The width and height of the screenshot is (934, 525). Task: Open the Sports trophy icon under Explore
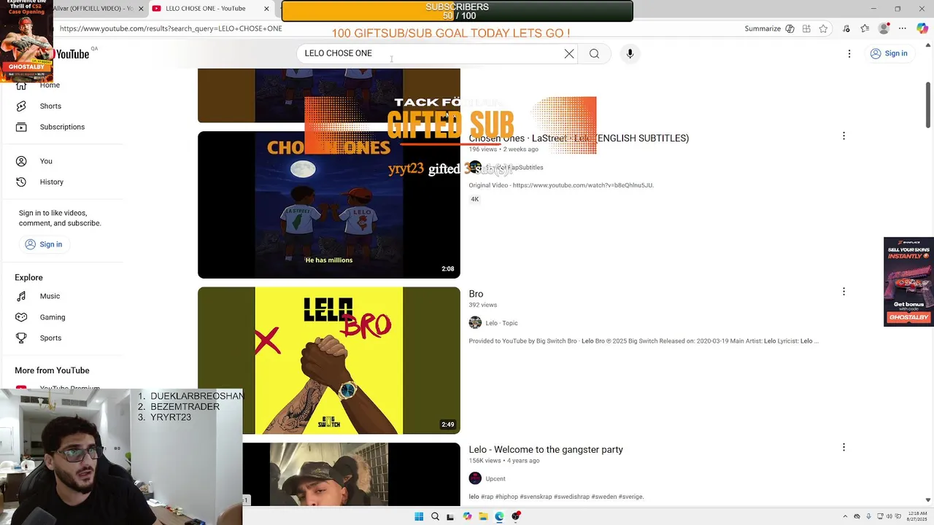[21, 338]
